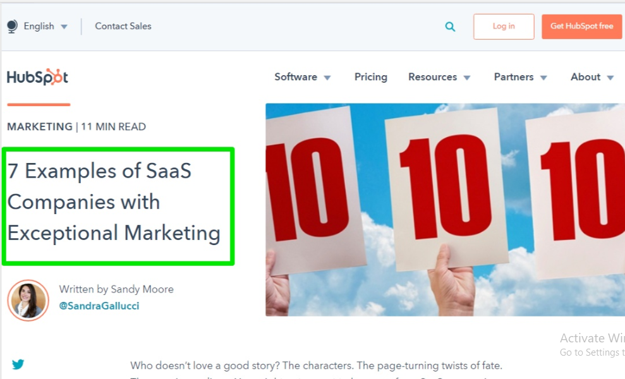Share article via Twitter bird icon

pos(18,364)
